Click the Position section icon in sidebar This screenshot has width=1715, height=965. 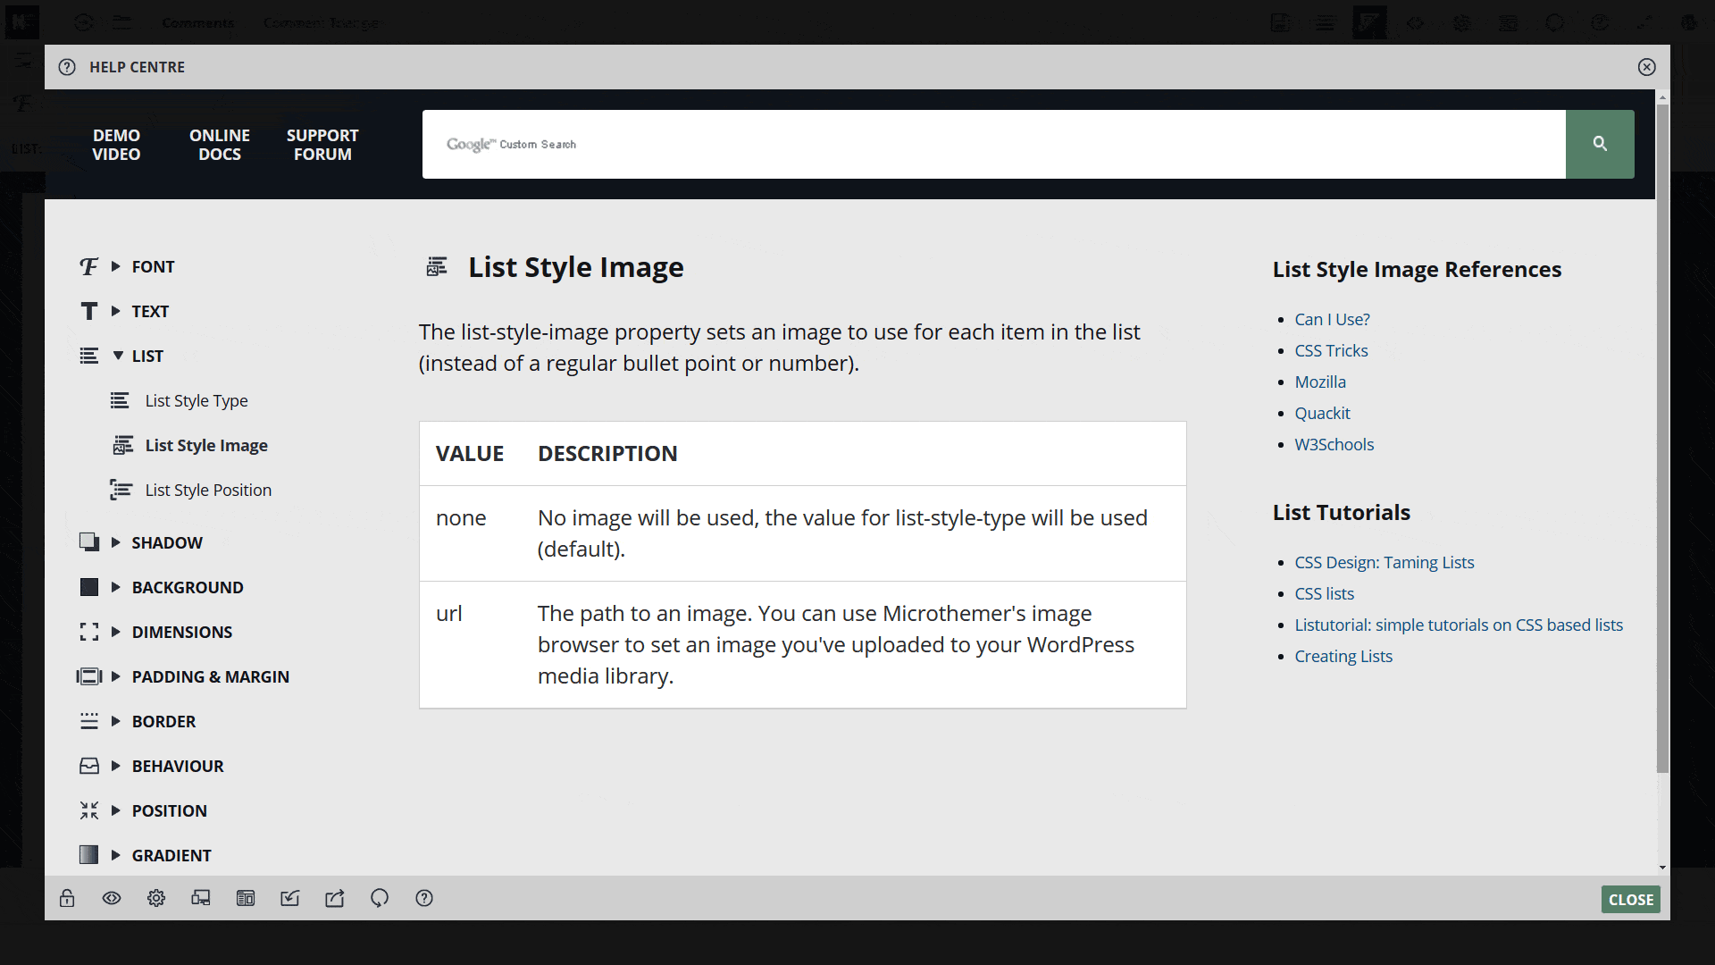[88, 810]
